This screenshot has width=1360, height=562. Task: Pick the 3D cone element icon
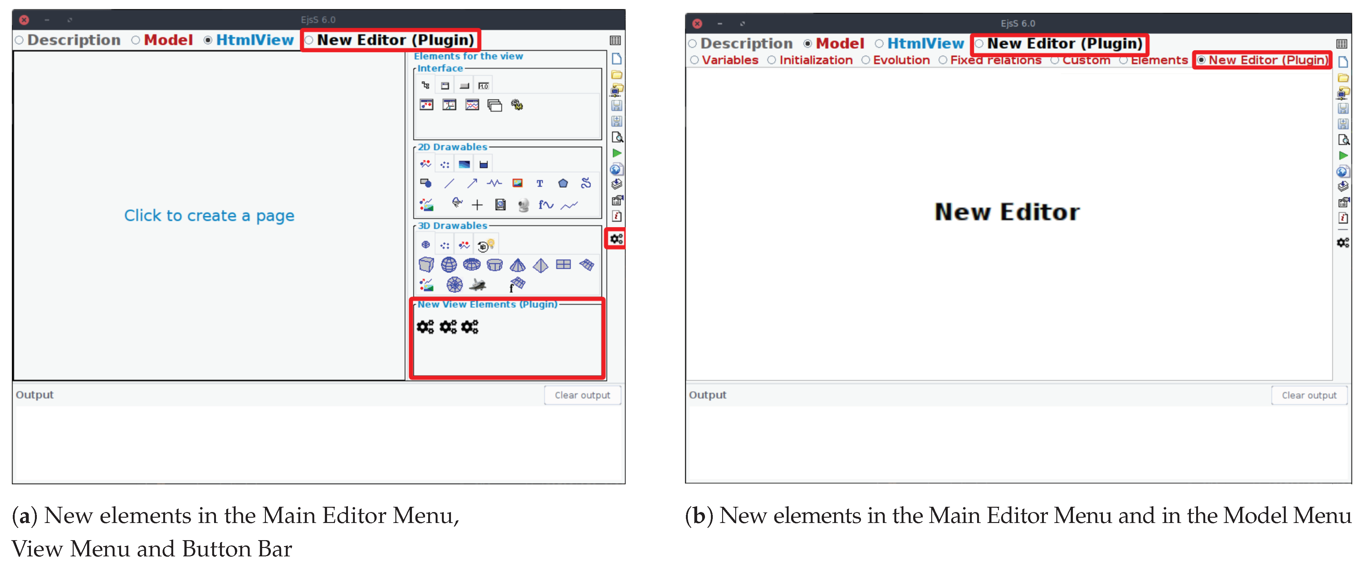(x=517, y=264)
